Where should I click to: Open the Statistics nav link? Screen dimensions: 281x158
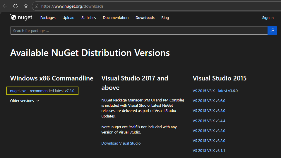[x=88, y=18]
